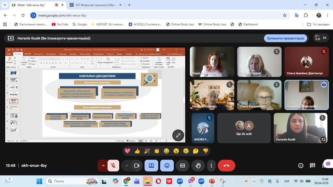Screen dimensions: 333x187
Task: Open the emoji reactions panel
Action: 167,166
